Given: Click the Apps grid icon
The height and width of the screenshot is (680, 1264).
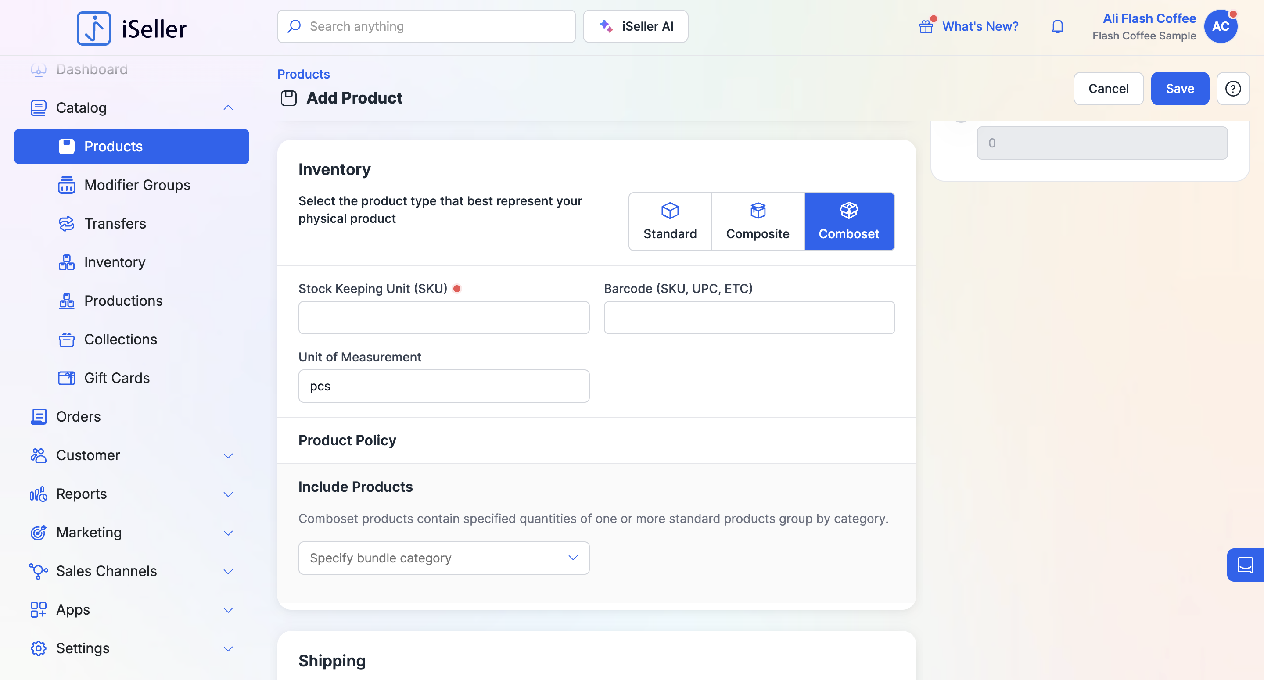Looking at the screenshot, I should point(38,610).
